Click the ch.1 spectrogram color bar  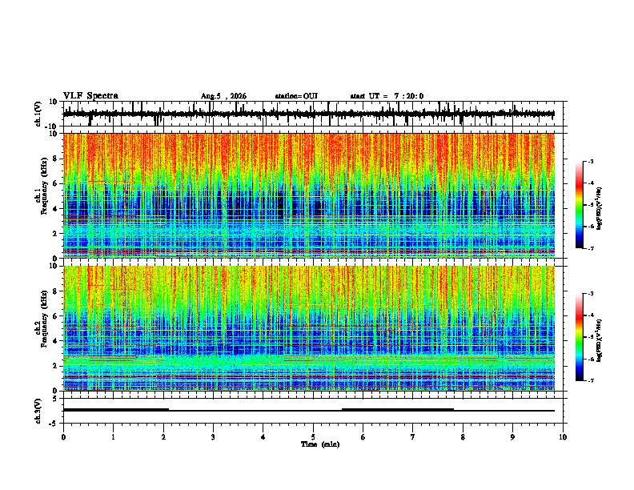[579, 205]
